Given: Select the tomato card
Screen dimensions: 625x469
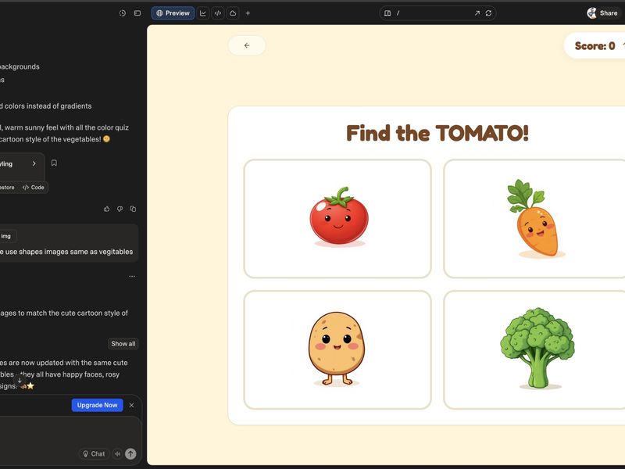Looking at the screenshot, I should [337, 219].
